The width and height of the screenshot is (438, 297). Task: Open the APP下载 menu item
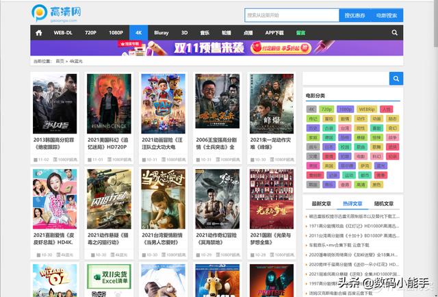(x=274, y=32)
